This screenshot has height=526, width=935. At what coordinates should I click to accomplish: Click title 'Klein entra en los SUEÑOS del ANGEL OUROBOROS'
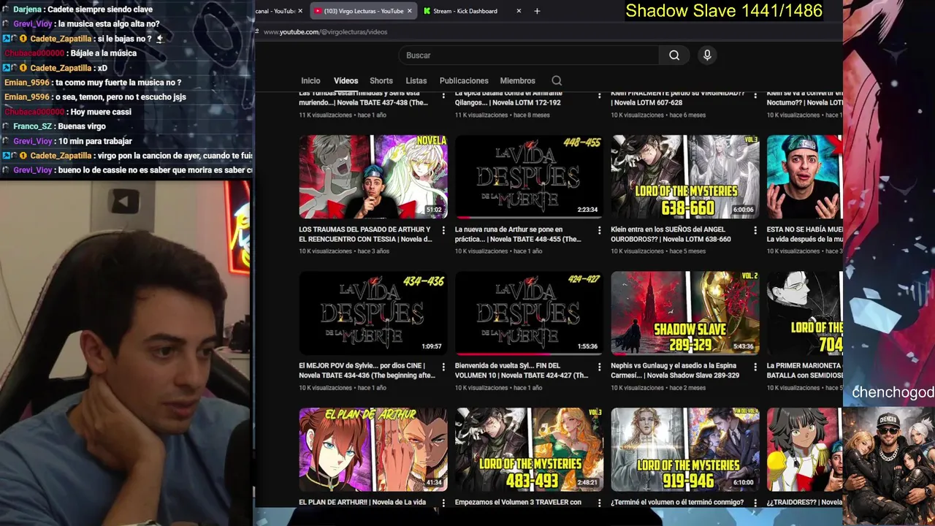(671, 235)
